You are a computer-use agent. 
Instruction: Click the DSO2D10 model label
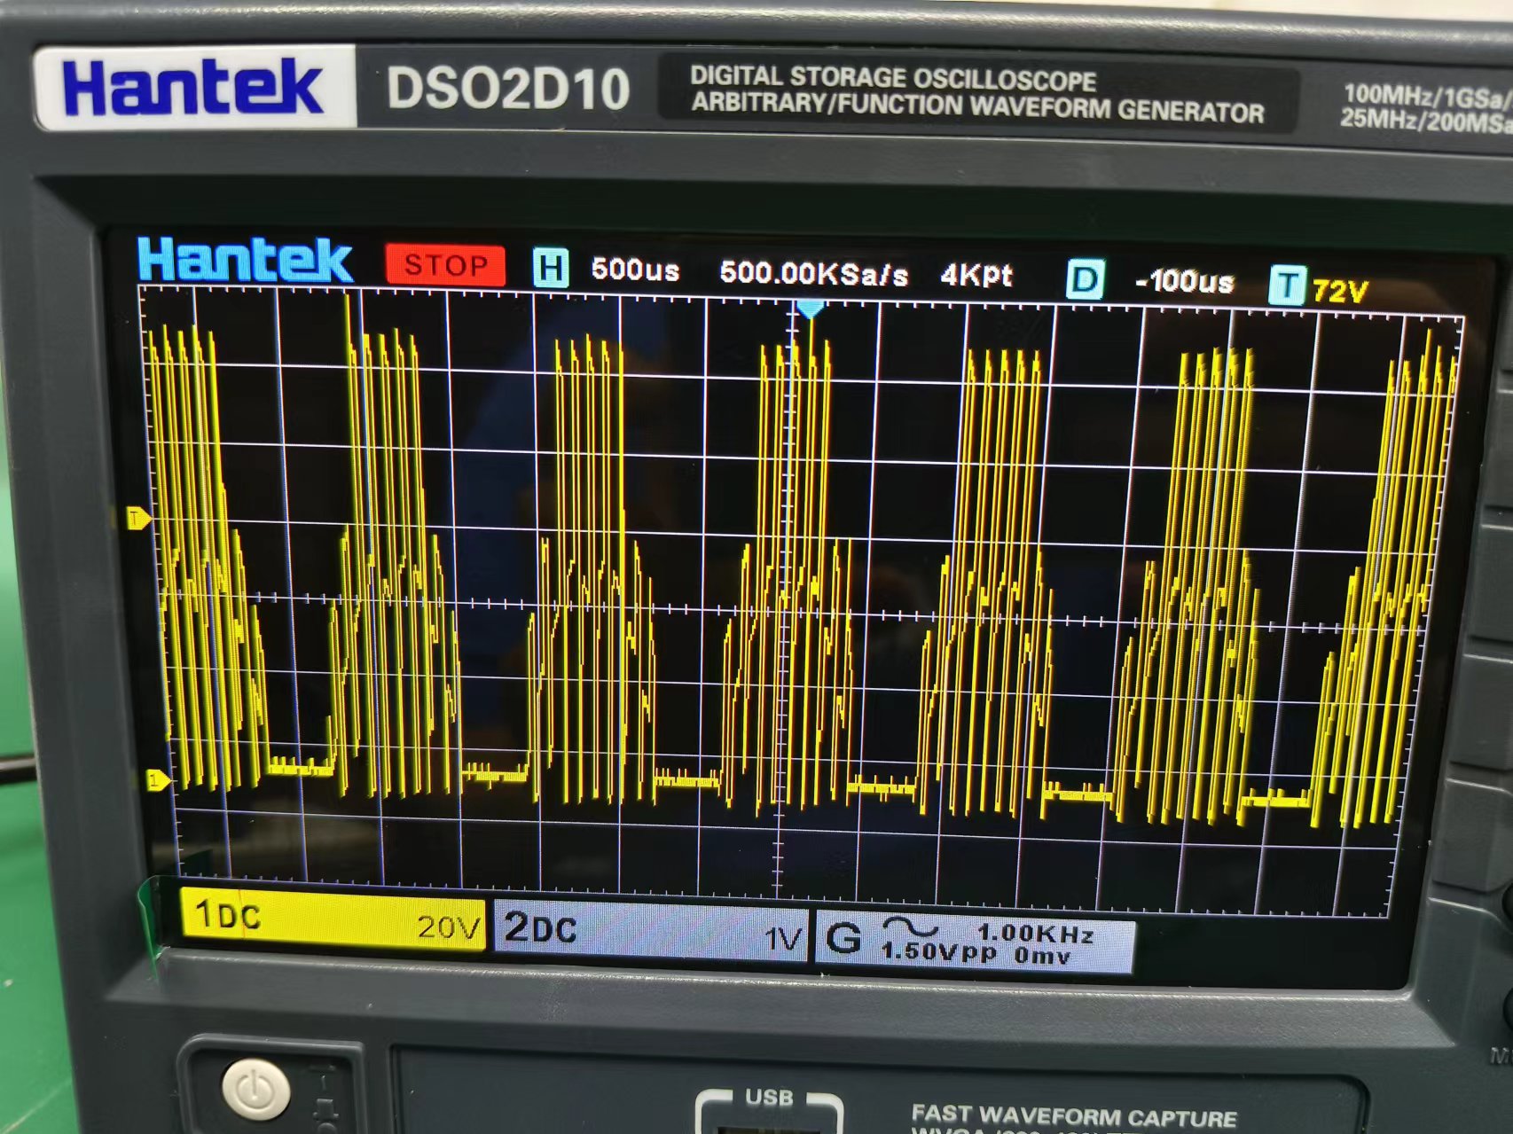[x=507, y=89]
